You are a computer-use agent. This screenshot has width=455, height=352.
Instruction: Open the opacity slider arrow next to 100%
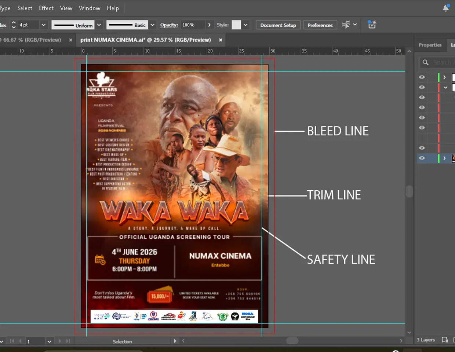pos(209,25)
